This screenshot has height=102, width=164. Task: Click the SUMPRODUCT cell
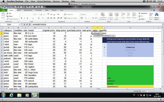[x=130, y=86]
